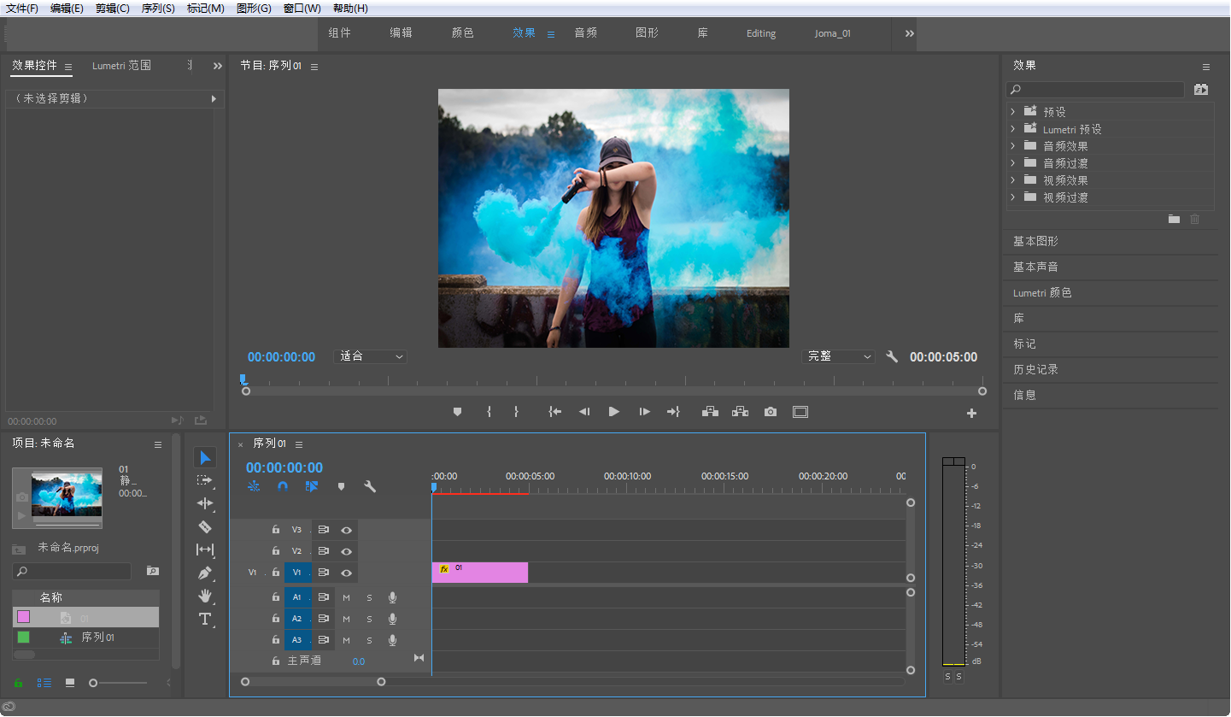Click the Lift button
The width and height of the screenshot is (1231, 717).
point(710,412)
